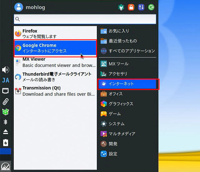Click the Bluetooth icon in panel

(5, 122)
